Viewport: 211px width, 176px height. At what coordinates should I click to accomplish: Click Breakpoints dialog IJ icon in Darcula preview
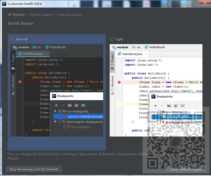point(54,96)
